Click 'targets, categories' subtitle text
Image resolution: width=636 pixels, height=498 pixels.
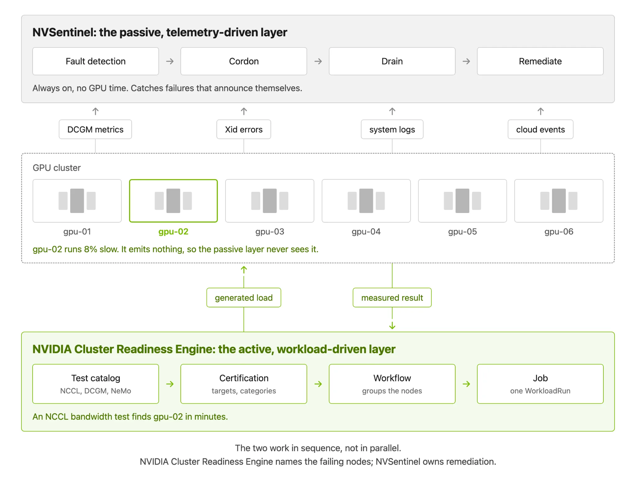[244, 391]
